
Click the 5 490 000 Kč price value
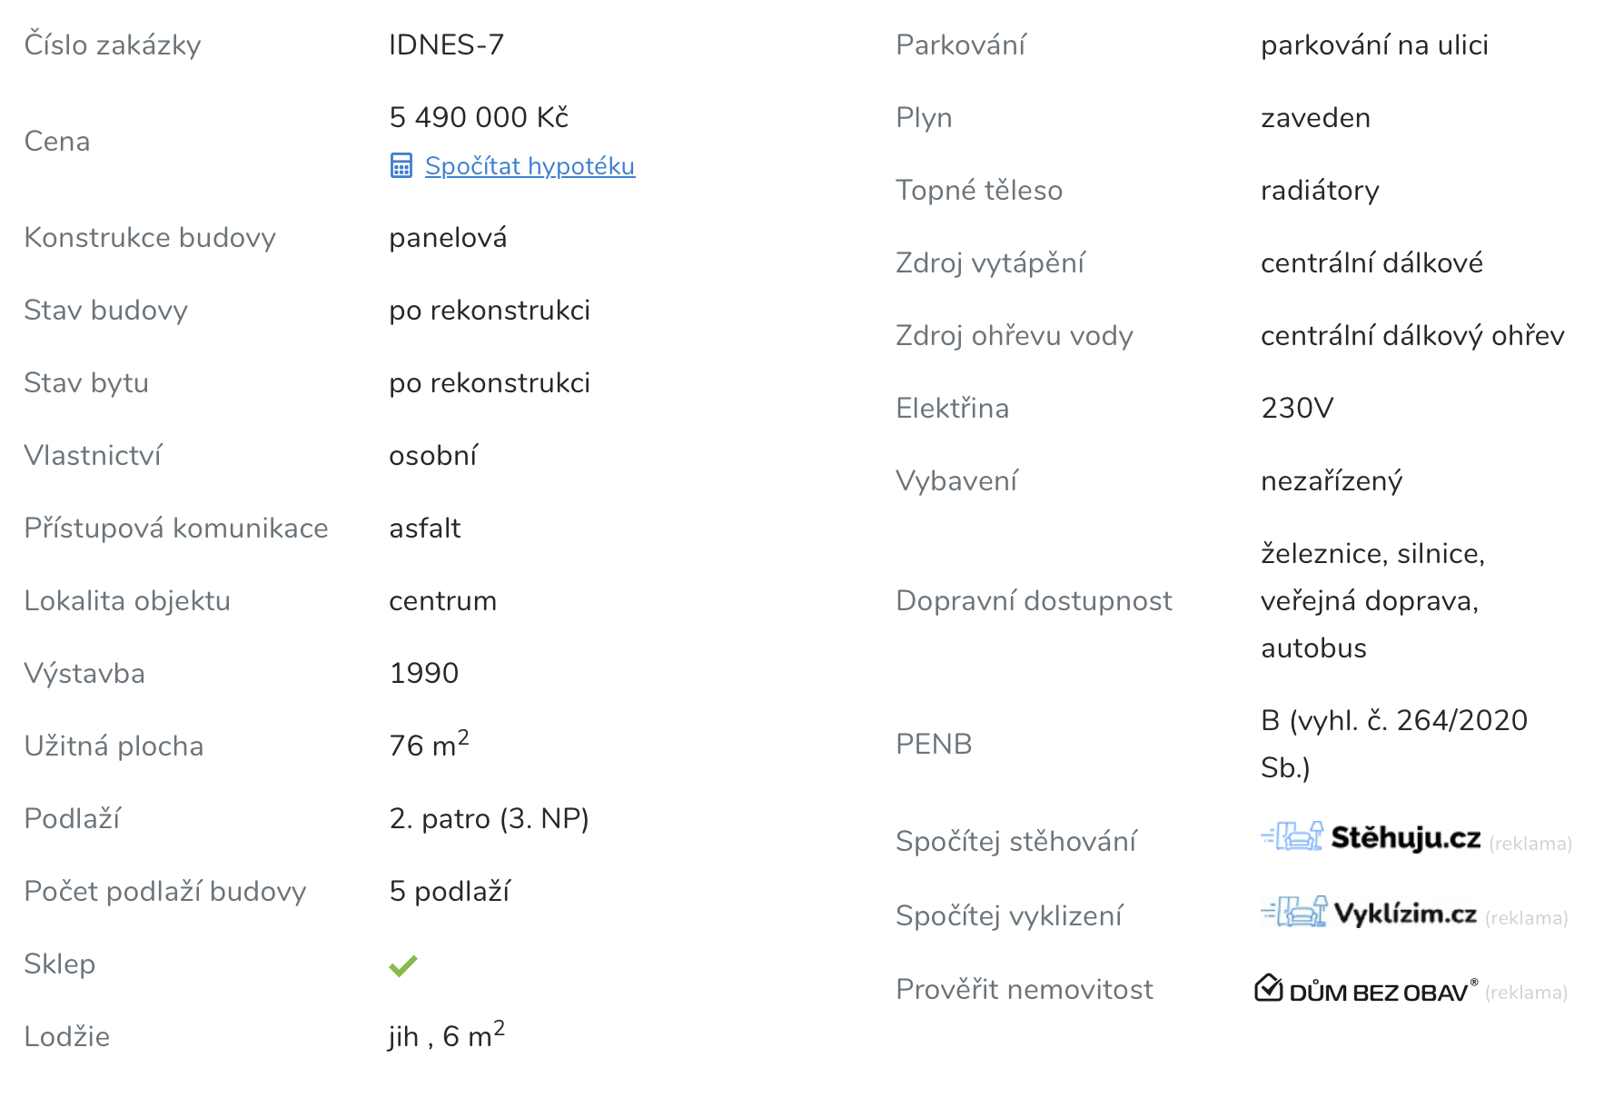point(479,117)
